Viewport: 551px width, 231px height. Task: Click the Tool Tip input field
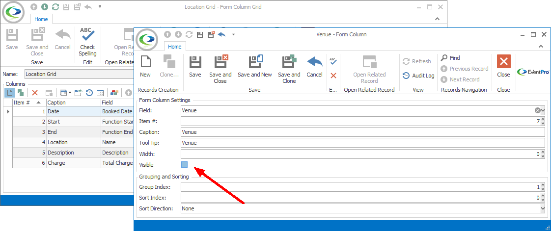point(362,143)
